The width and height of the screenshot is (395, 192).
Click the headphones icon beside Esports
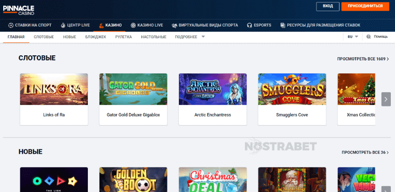point(250,25)
